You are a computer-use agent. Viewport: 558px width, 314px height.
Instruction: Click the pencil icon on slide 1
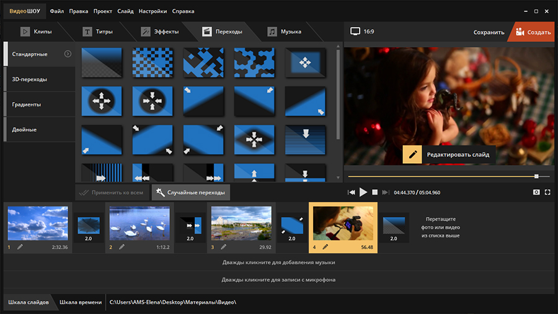coord(20,247)
